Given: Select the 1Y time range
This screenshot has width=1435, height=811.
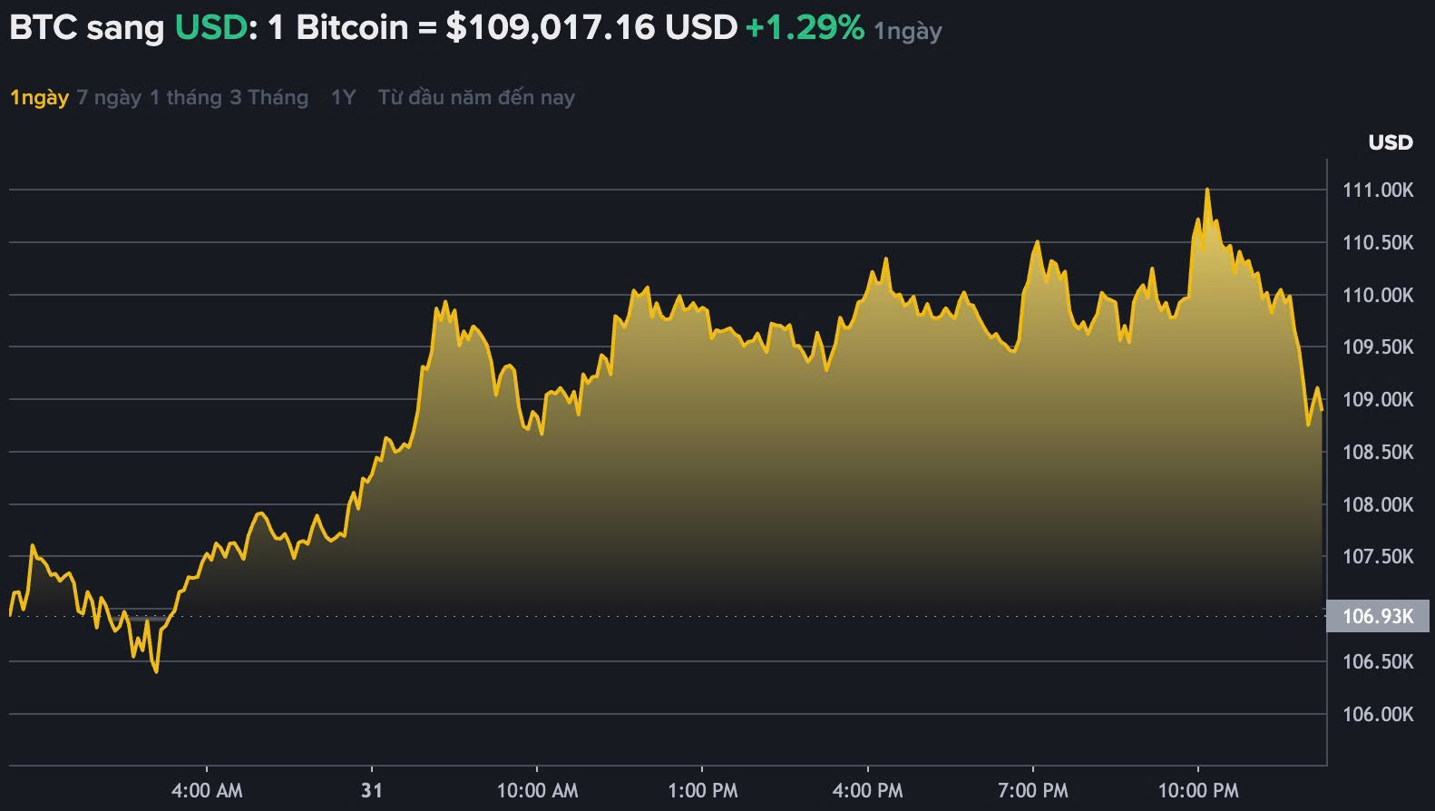Looking at the screenshot, I should coord(342,96).
